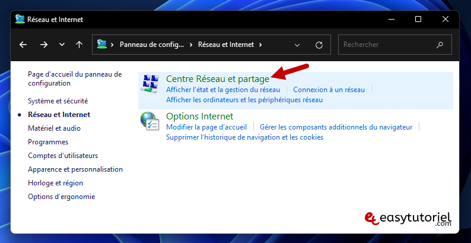Select Panneau de config... breadcrumb

tap(152, 45)
